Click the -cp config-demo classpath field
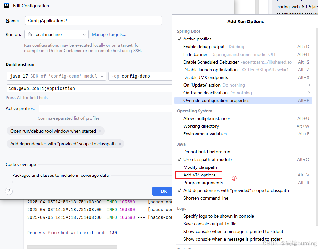318x249 pixels. click(140, 76)
